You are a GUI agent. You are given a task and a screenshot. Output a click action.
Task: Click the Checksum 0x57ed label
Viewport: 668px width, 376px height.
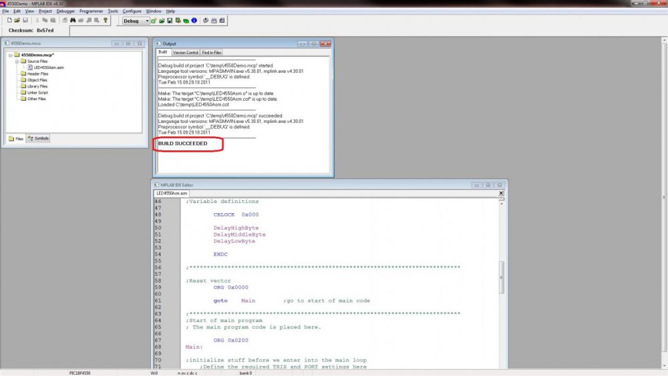tap(31, 31)
